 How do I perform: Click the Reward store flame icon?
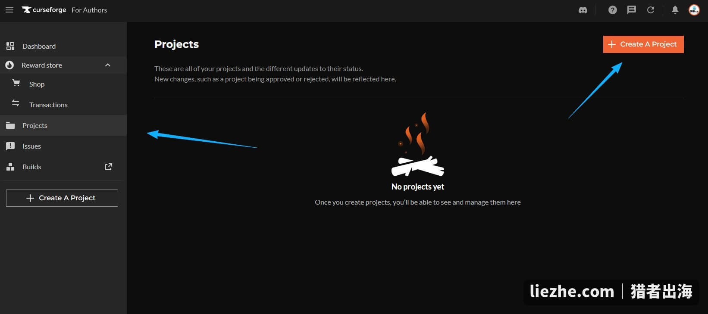point(9,65)
